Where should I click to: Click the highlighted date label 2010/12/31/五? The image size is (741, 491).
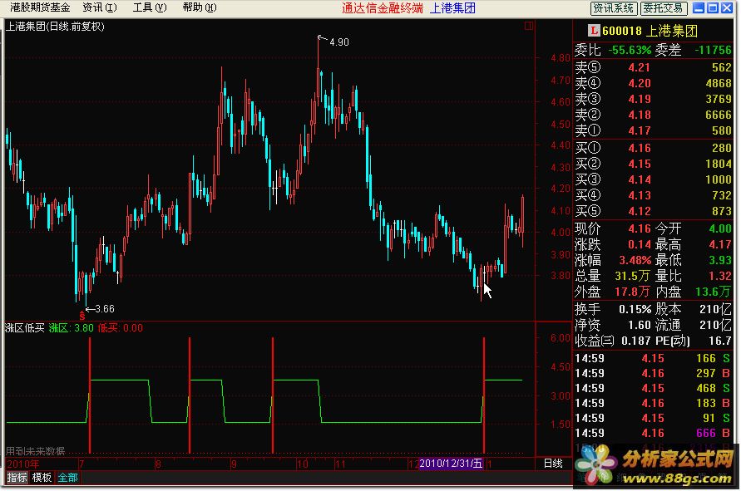(451, 464)
